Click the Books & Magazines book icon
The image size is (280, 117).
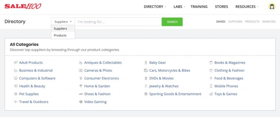point(211,63)
